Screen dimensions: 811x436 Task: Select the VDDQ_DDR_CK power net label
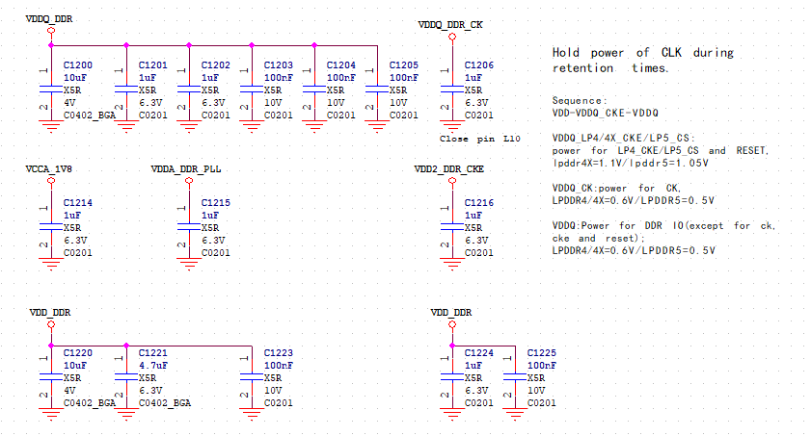(x=450, y=24)
